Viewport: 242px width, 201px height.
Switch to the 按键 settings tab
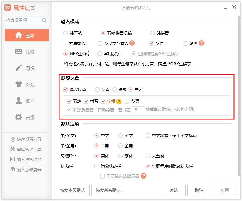tap(27, 52)
